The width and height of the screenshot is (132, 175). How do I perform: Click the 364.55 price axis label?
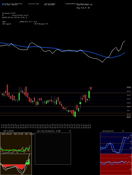129,91
